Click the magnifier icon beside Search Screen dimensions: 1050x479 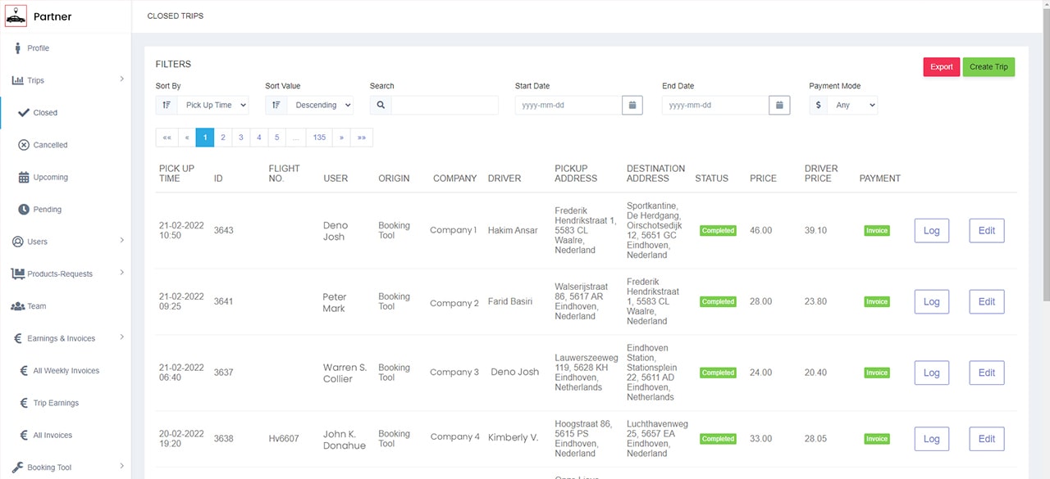[x=381, y=105]
